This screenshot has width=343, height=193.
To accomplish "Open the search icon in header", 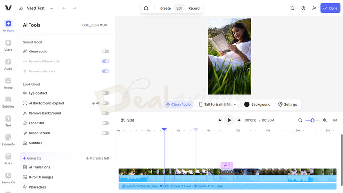I will coord(292,8).
